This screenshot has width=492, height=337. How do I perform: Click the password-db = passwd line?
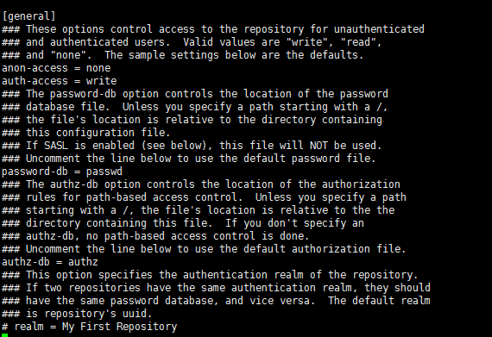point(62,172)
